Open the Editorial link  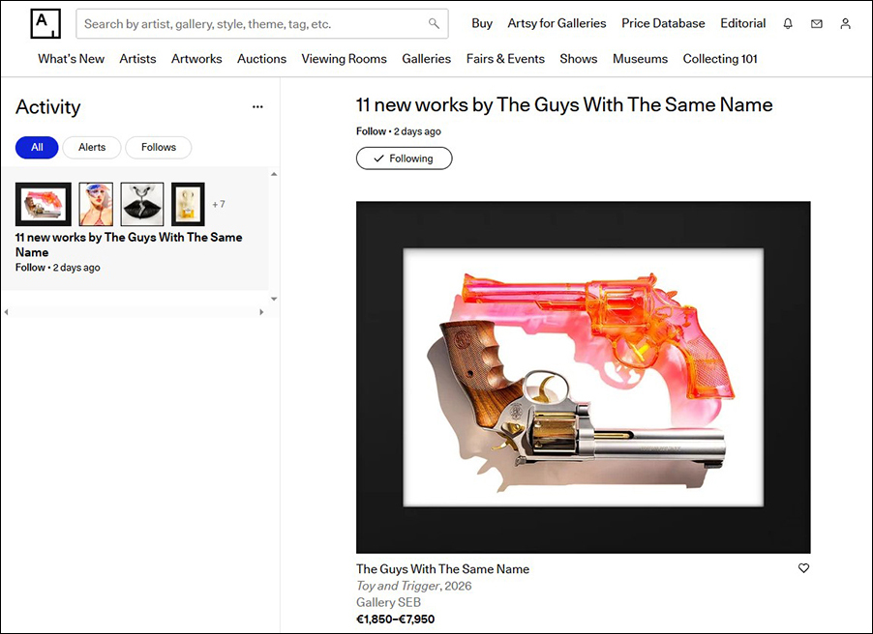pyautogui.click(x=742, y=23)
